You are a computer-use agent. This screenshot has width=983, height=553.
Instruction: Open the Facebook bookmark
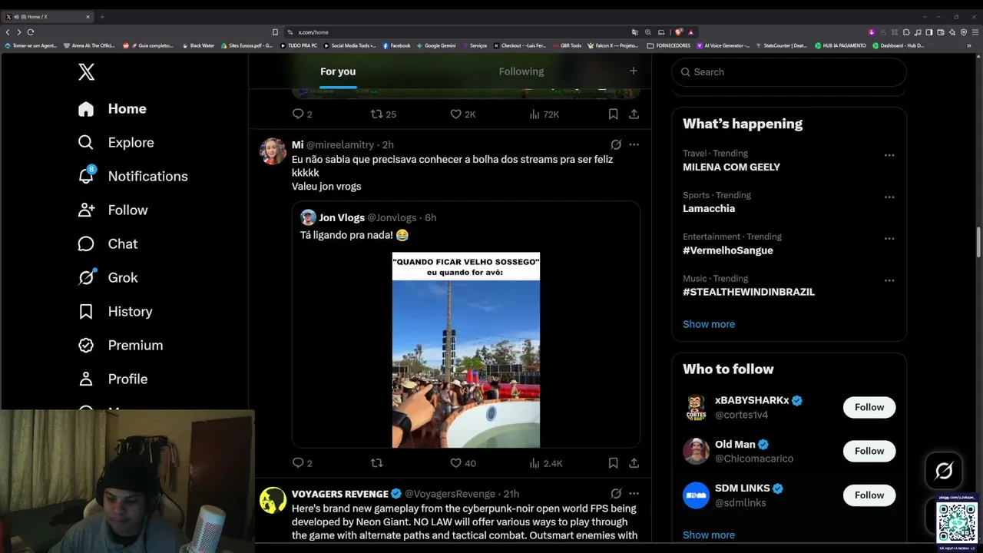[396, 45]
